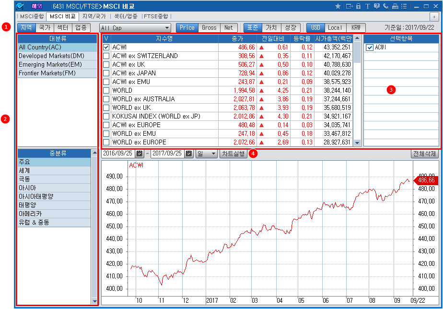Click the application logo icon at top left
The height and width of the screenshot is (309, 443).
tap(20, 6)
